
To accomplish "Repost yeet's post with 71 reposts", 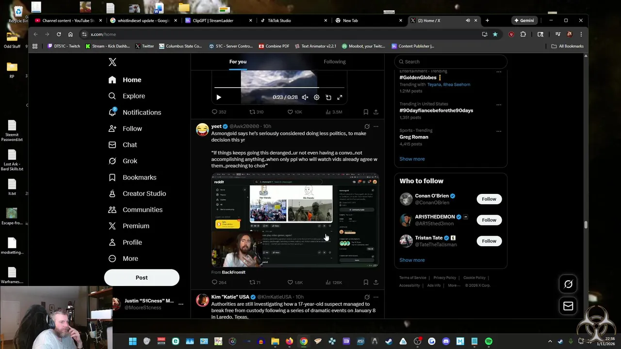I will 255,282.
